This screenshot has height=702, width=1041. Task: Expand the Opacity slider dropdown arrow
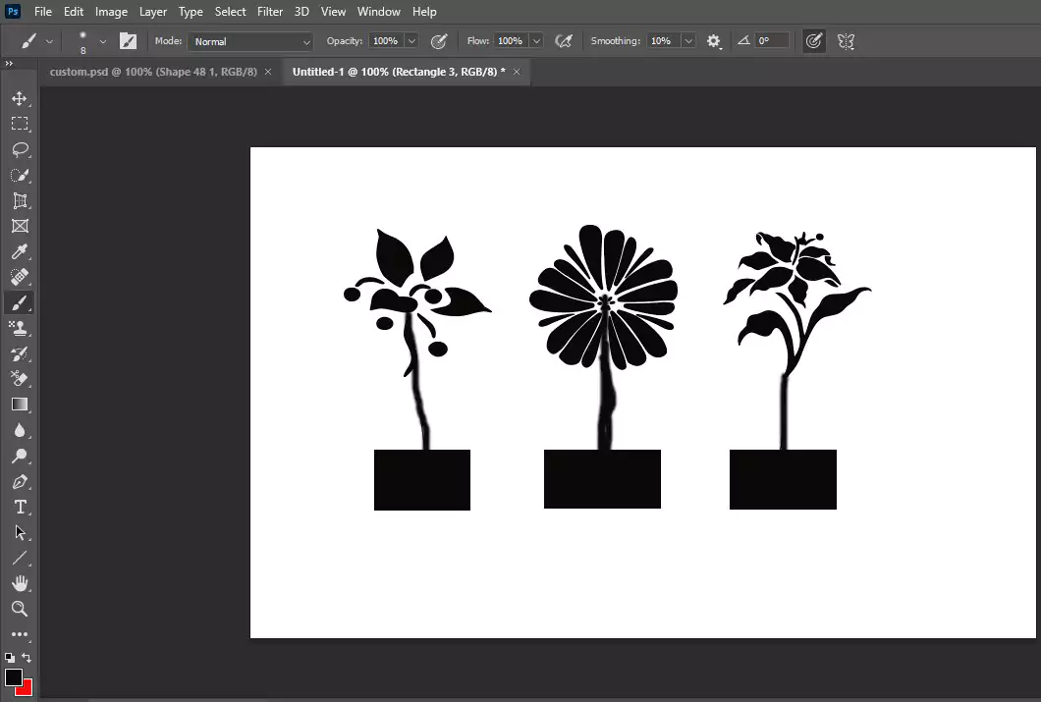(411, 41)
